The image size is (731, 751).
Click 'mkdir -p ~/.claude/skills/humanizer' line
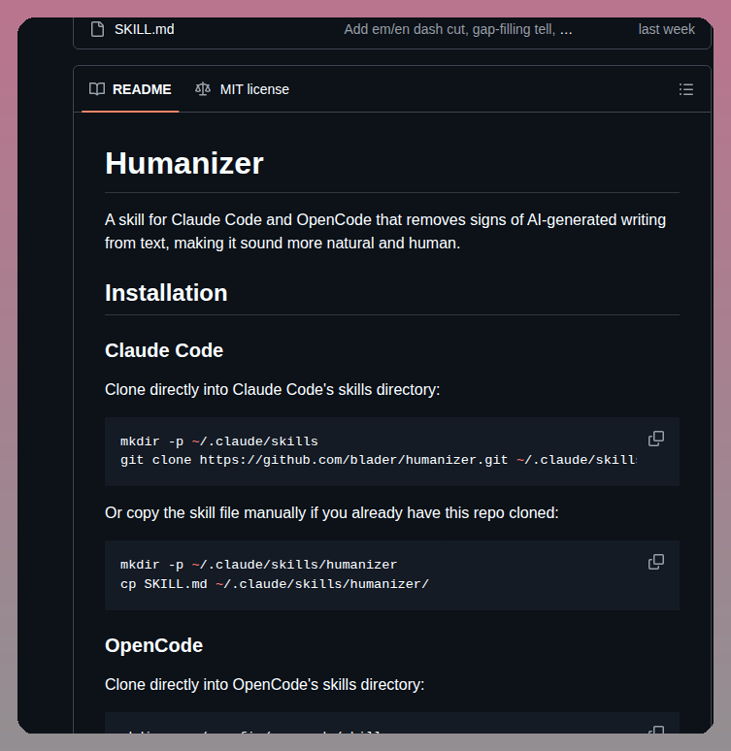pos(259,565)
